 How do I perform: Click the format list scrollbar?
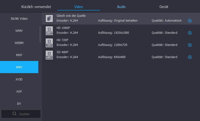tap(40, 34)
